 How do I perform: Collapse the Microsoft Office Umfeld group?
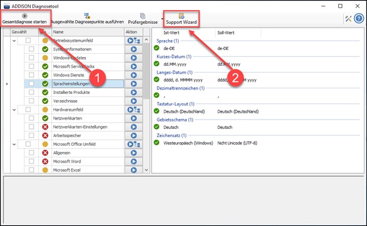click(x=14, y=145)
